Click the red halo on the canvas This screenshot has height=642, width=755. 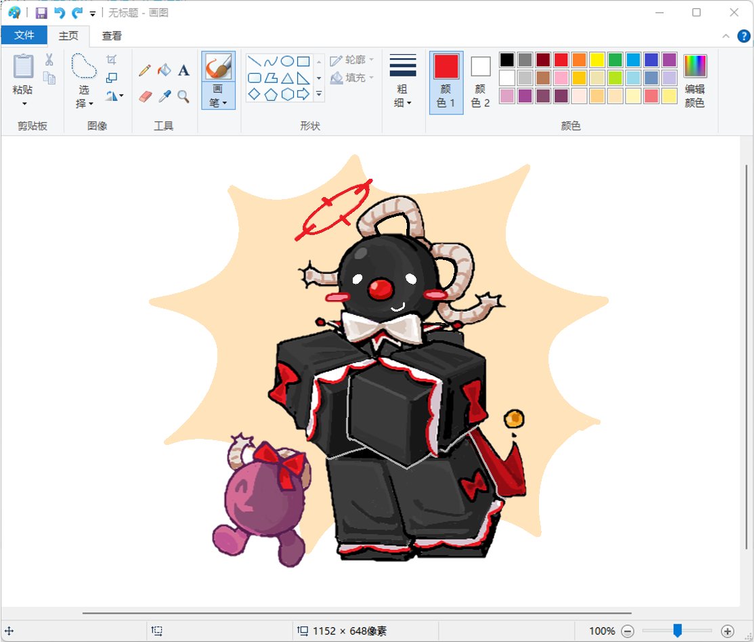point(333,209)
